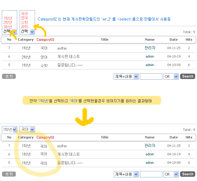Open the top 제목+내용 search field dropdown
The height and width of the screenshot is (181, 197).
coord(126,77)
